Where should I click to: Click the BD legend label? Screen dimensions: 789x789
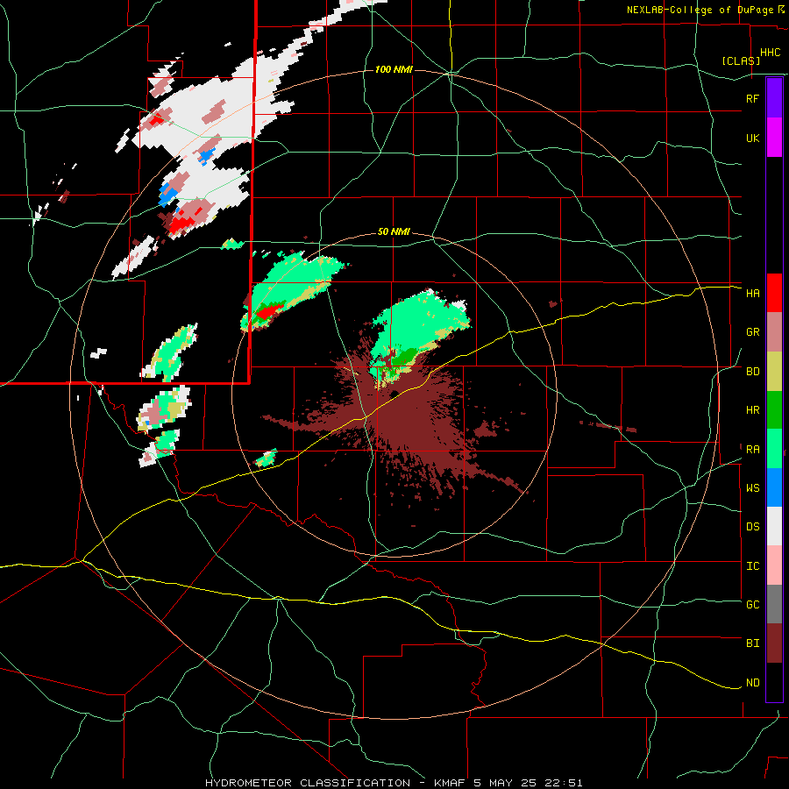pos(752,372)
